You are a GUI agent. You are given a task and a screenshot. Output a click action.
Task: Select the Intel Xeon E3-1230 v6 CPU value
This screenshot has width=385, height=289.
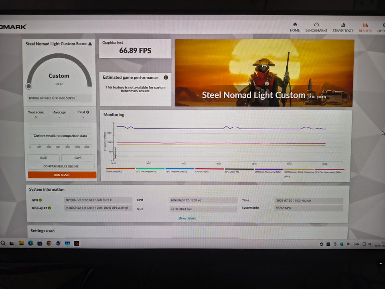pos(203,200)
